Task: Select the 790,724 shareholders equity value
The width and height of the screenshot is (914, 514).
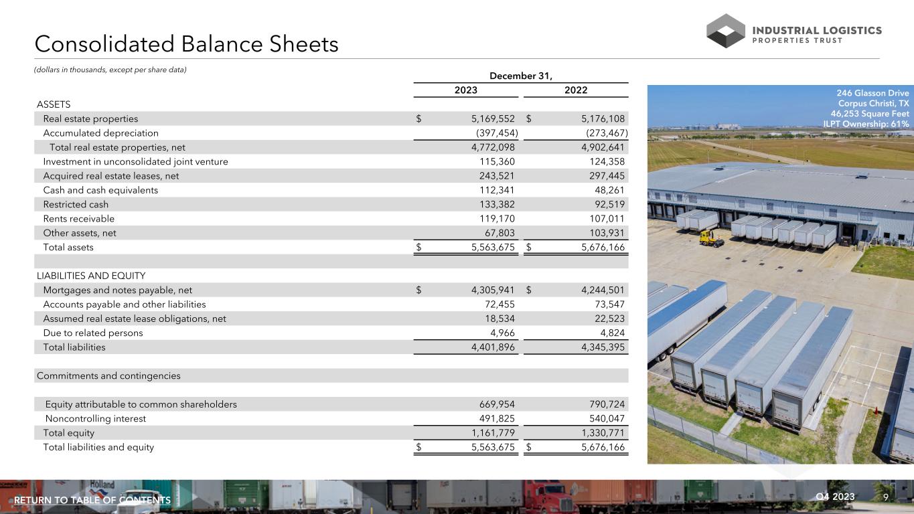Action: click(607, 404)
